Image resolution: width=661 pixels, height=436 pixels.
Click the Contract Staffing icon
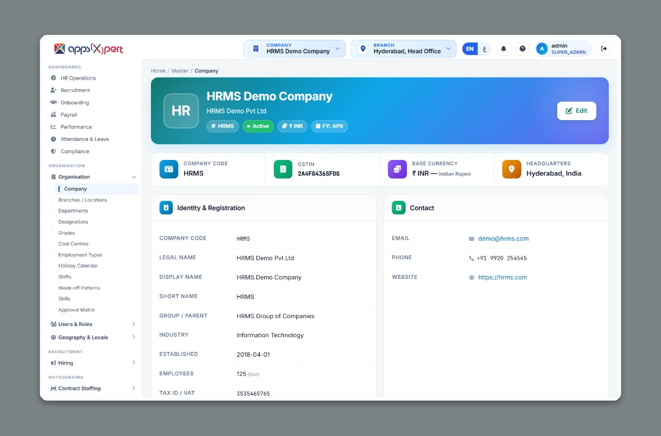53,389
